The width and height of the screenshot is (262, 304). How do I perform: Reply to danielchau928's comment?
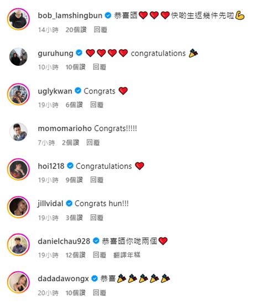pyautogui.click(x=99, y=255)
